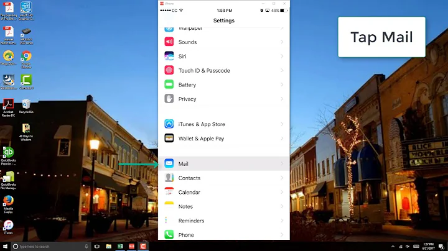Expand the Contacts row chevron
The image size is (448, 251).
(282, 178)
